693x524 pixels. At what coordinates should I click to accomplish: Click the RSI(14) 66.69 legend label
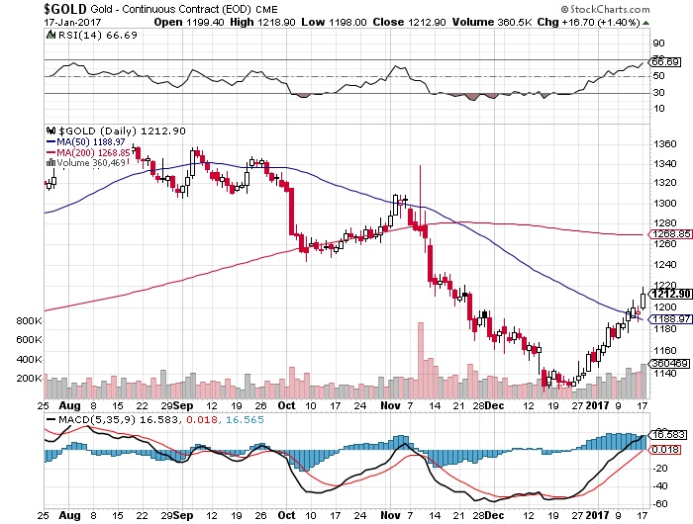(98, 36)
